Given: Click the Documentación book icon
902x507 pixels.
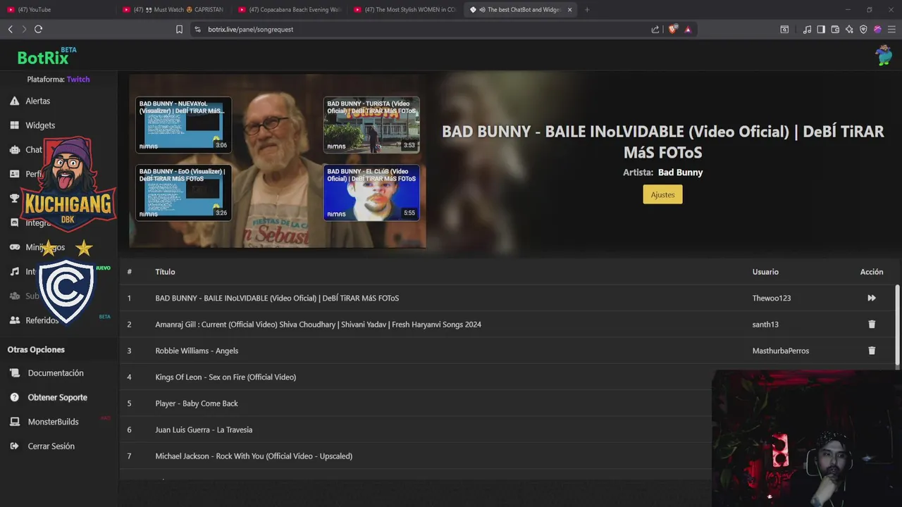Looking at the screenshot, I should click(x=14, y=373).
